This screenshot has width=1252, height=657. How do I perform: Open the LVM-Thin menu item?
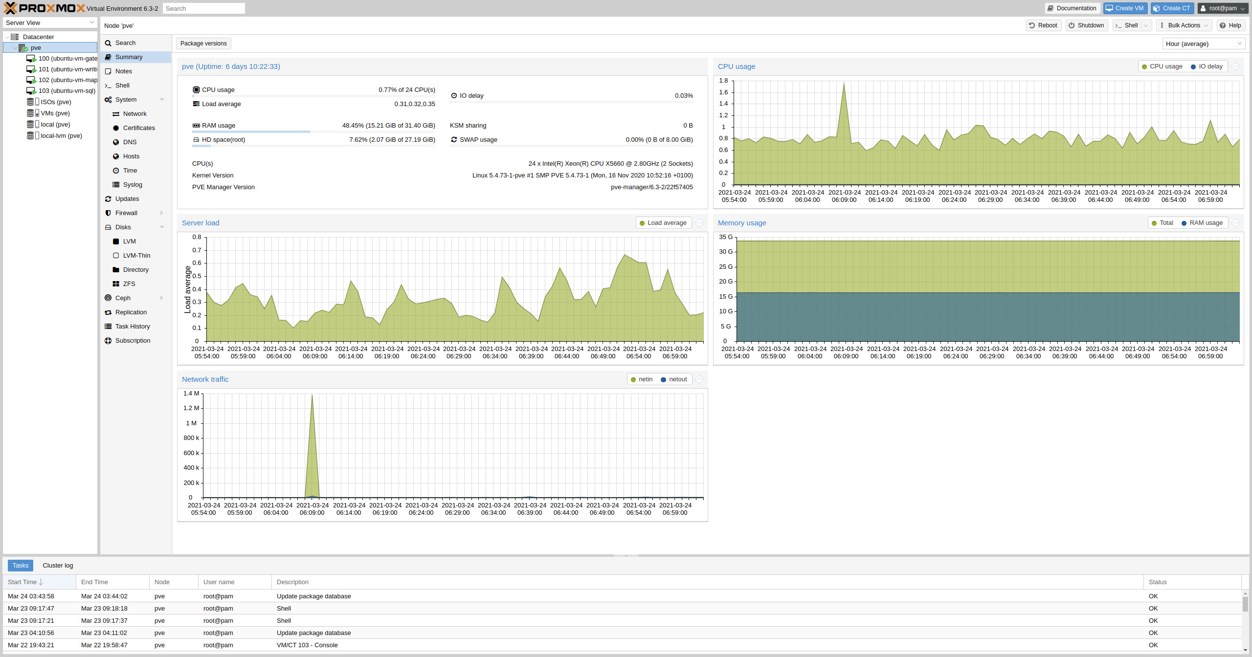pyautogui.click(x=136, y=256)
